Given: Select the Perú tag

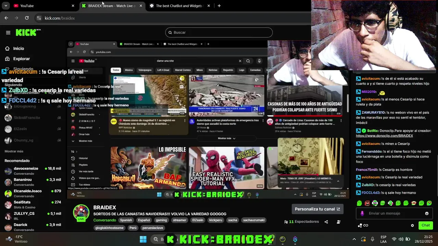Looking at the screenshot, I should (x=133, y=228).
